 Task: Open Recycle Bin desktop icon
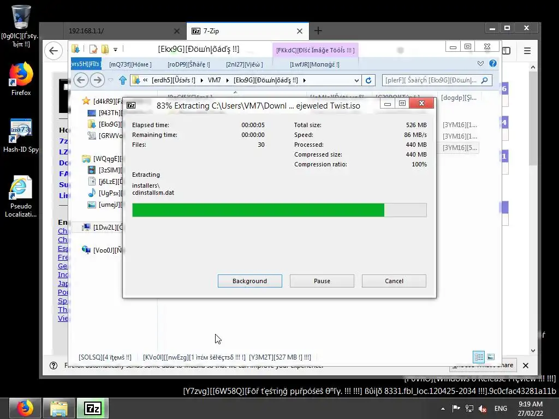pos(21,26)
